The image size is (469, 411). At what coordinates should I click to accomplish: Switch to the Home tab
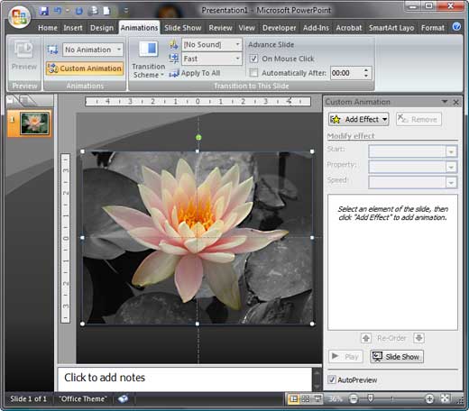coord(48,28)
